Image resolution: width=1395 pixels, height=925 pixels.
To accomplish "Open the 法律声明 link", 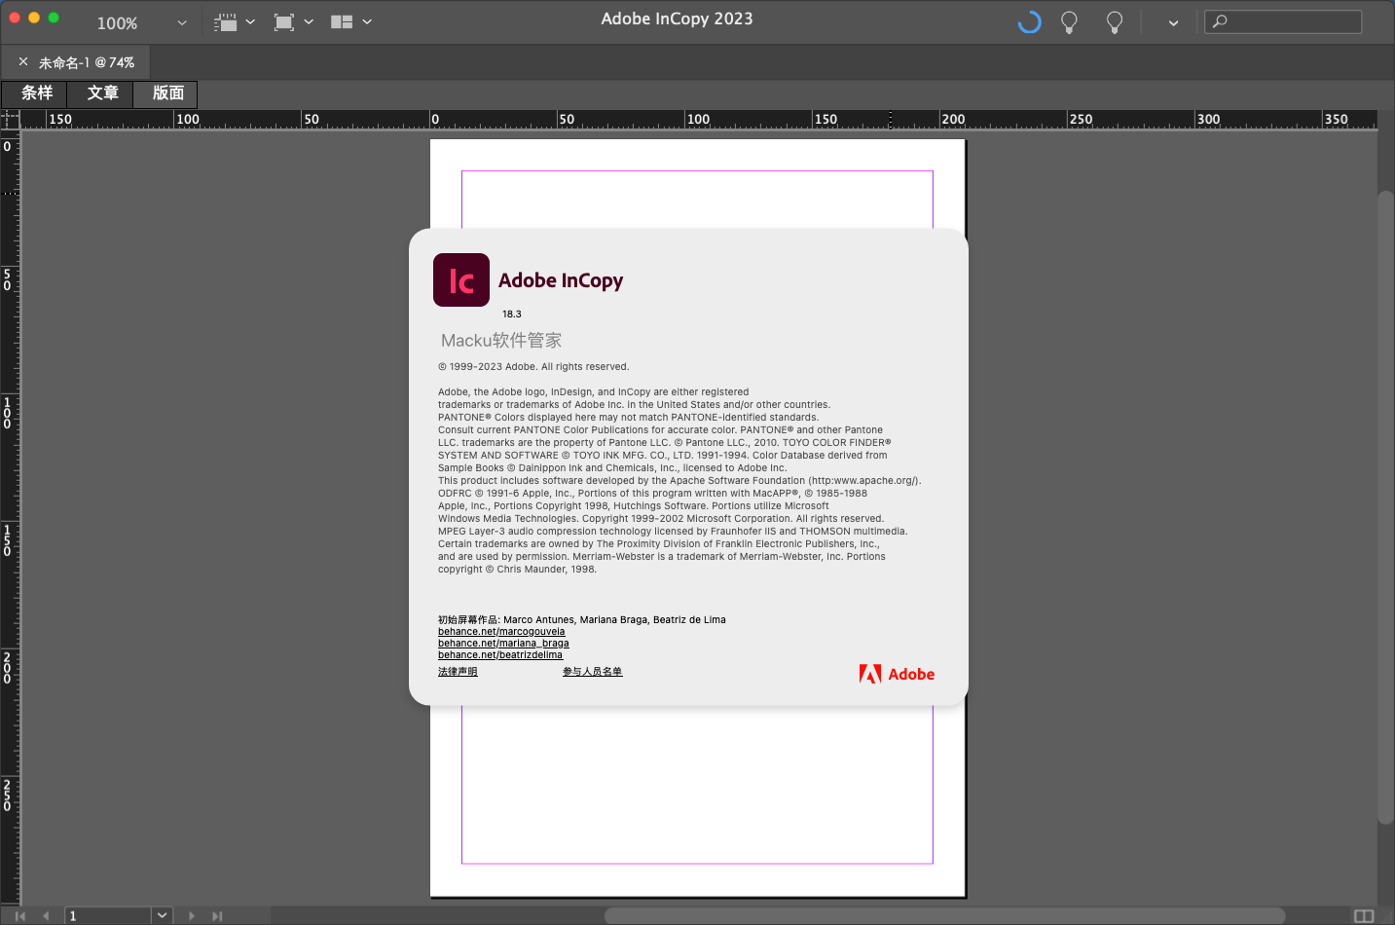I will tap(458, 672).
